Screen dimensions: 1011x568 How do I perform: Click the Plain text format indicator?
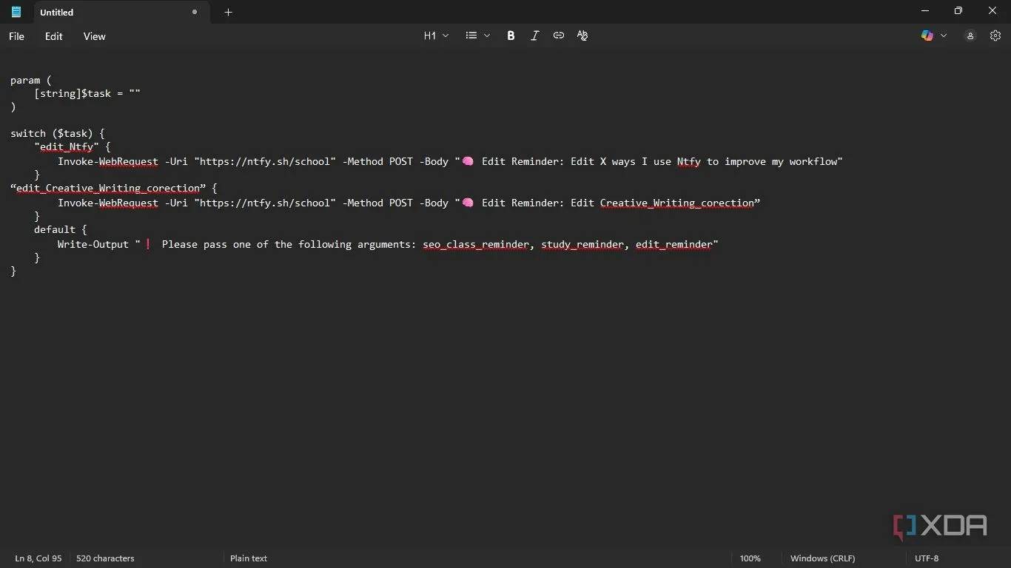(249, 558)
